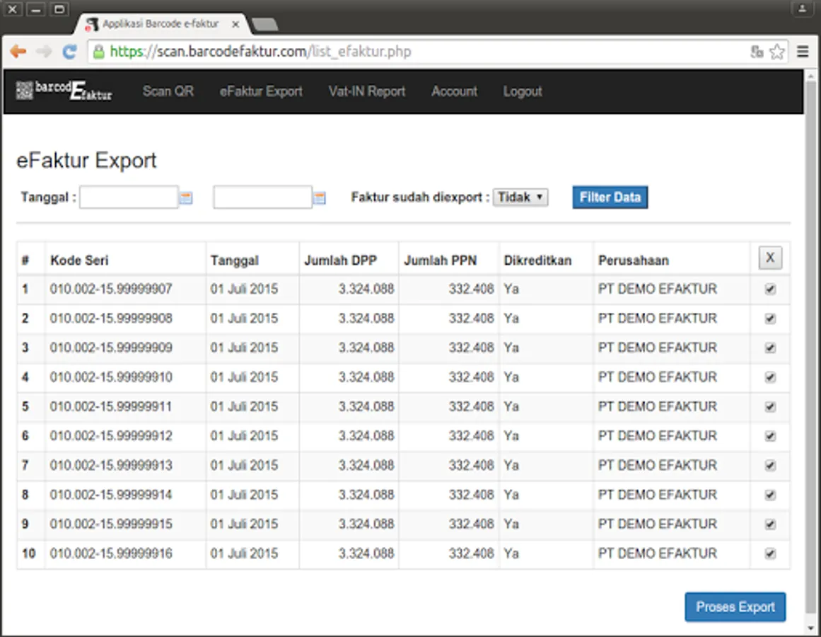Image resolution: width=821 pixels, height=637 pixels.
Task: Click Jumlah DPP column header
Action: point(340,260)
